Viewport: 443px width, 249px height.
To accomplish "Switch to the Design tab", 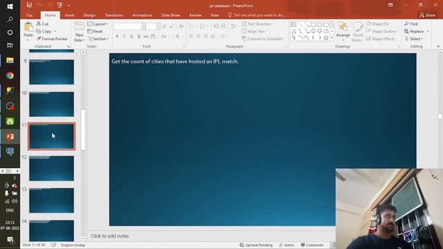I will (x=89, y=15).
